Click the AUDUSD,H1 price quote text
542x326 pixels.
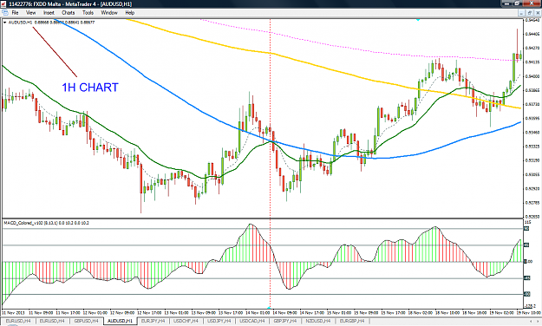coord(51,23)
